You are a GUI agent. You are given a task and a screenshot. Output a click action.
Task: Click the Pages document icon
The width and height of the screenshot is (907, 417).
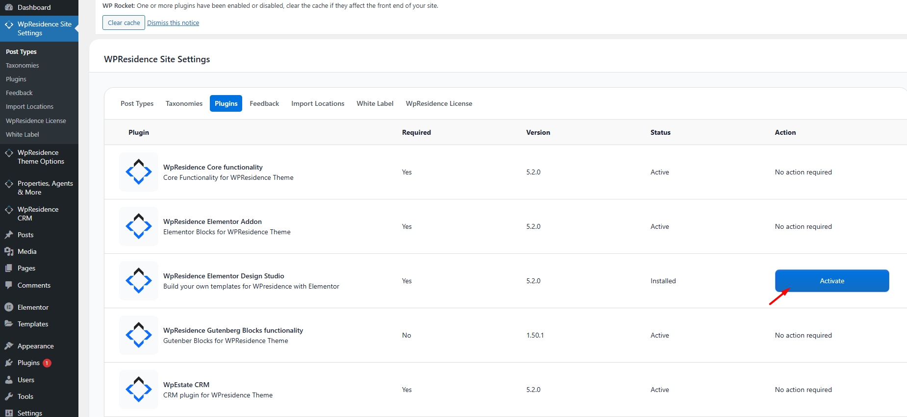pyautogui.click(x=9, y=268)
